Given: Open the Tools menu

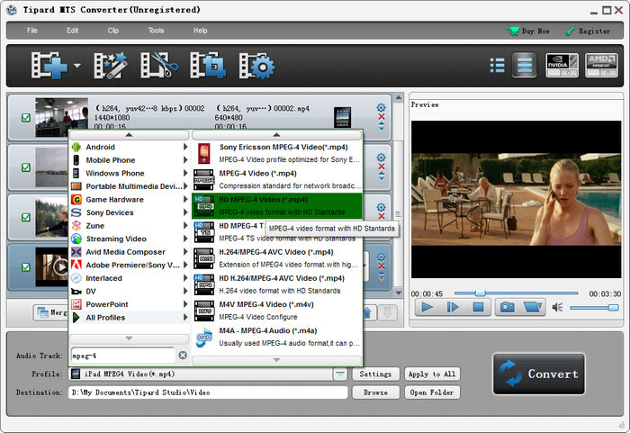Looking at the screenshot, I should pos(156,31).
